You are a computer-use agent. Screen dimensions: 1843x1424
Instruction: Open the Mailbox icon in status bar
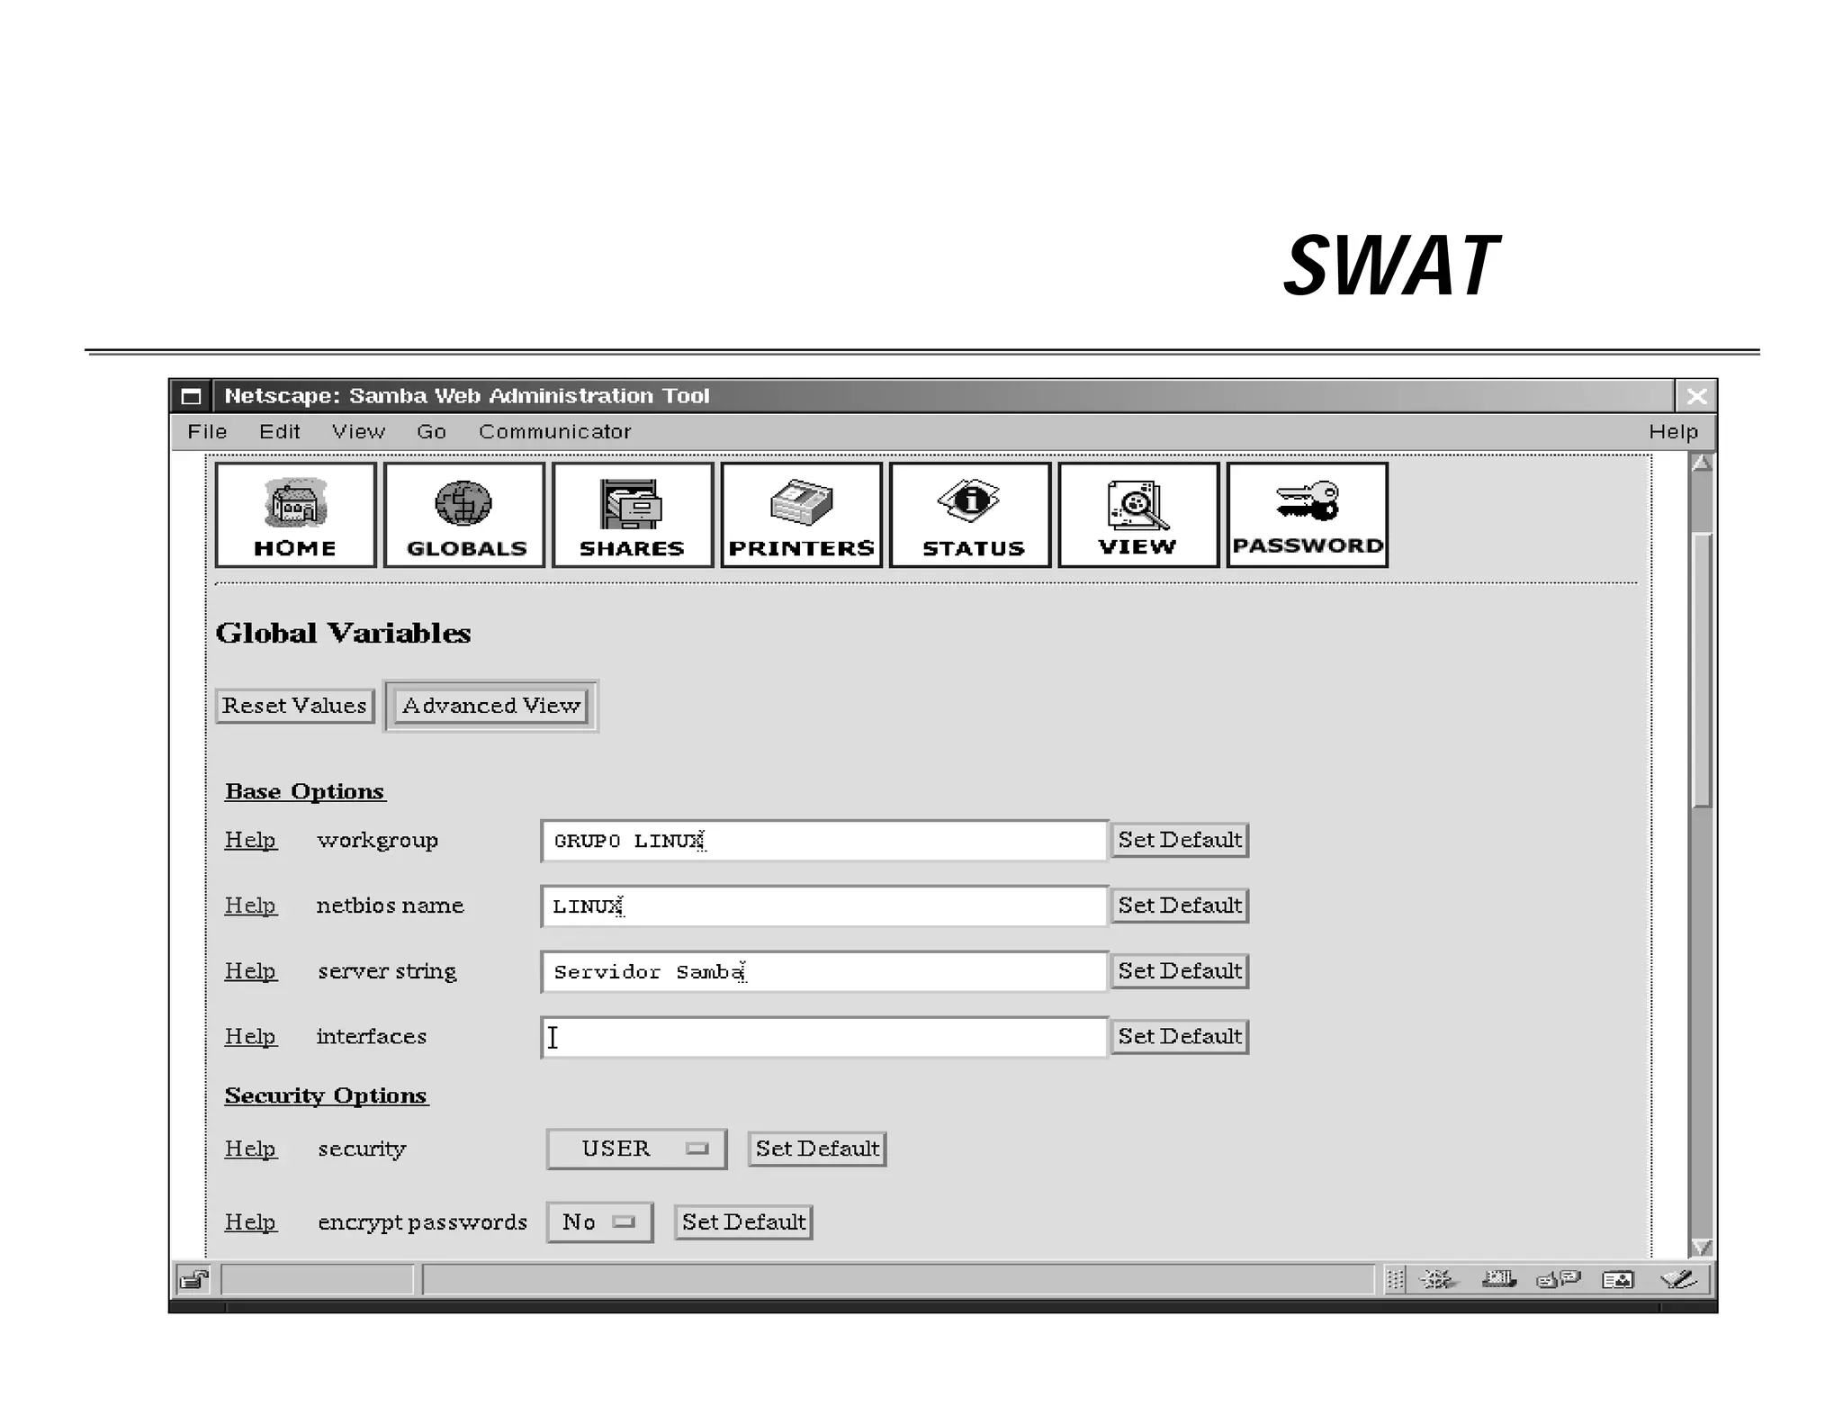coord(1498,1279)
